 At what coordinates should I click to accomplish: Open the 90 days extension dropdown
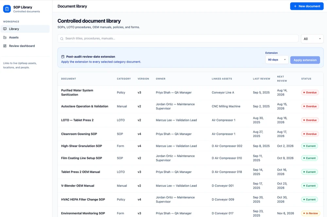(x=277, y=60)
